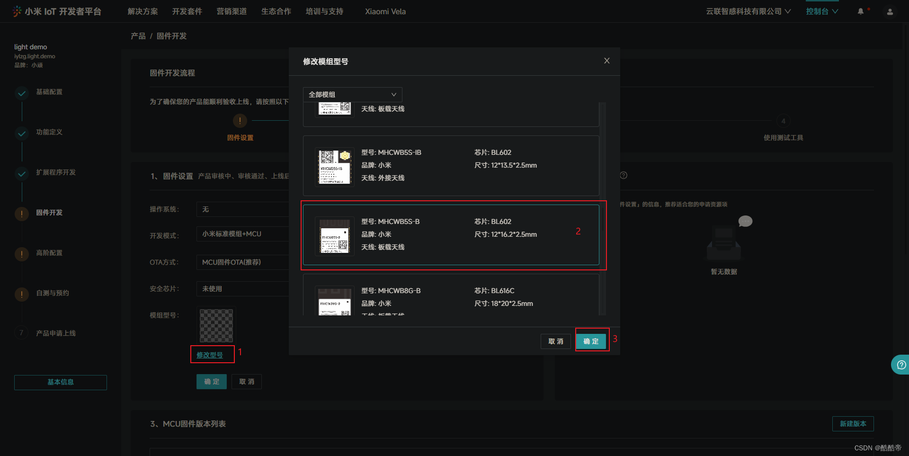Click the 芯片: BL616C text
Screen dimensions: 909x456
click(494, 291)
